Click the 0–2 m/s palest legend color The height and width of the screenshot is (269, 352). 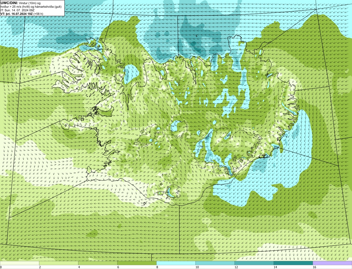[x=20, y=263]
